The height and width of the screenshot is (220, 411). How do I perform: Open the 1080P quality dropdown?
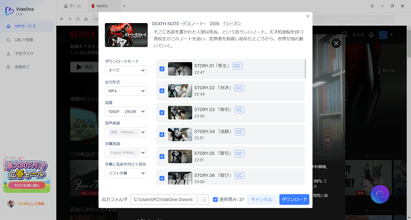pos(126,111)
